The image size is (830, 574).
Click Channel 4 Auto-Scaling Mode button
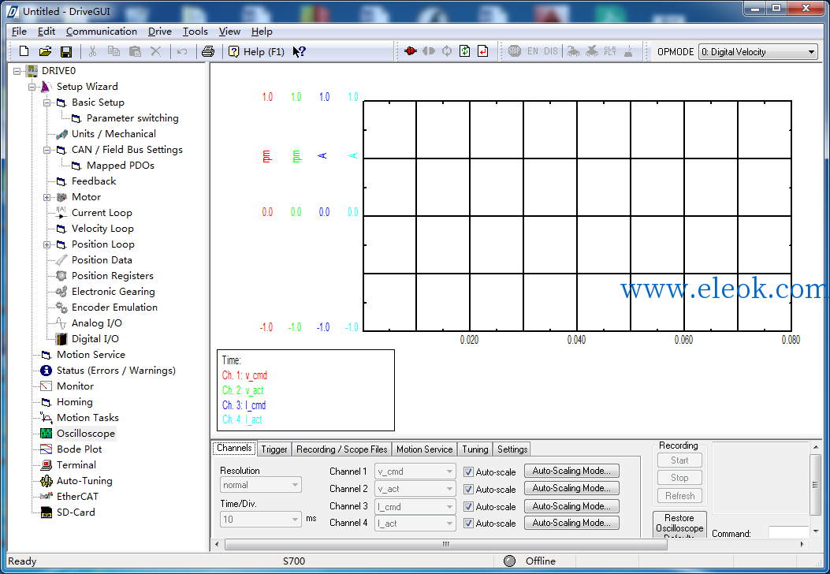pos(571,523)
